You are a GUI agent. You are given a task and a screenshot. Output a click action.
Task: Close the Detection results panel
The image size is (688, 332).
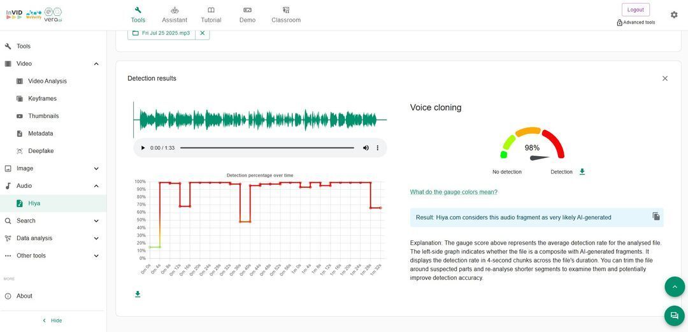click(664, 78)
